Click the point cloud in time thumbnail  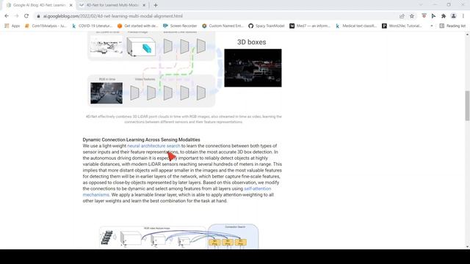click(x=106, y=45)
